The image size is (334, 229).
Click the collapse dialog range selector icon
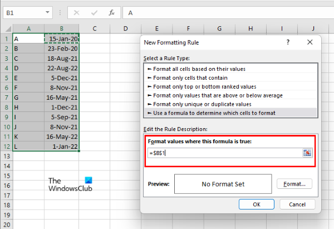[x=307, y=153]
